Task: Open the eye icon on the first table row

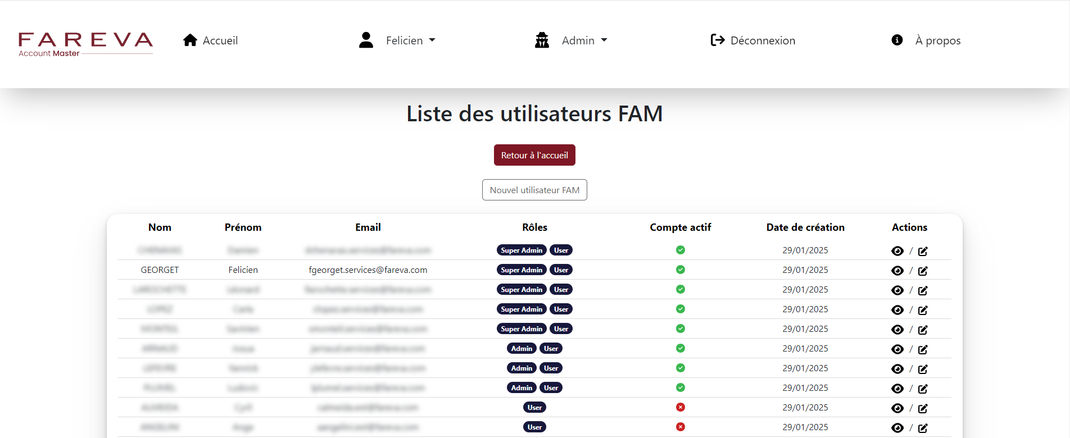Action: pos(897,250)
